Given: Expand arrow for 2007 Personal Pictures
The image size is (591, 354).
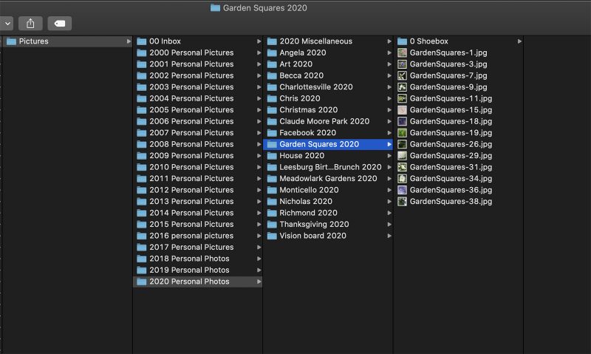Looking at the screenshot, I should 259,133.
